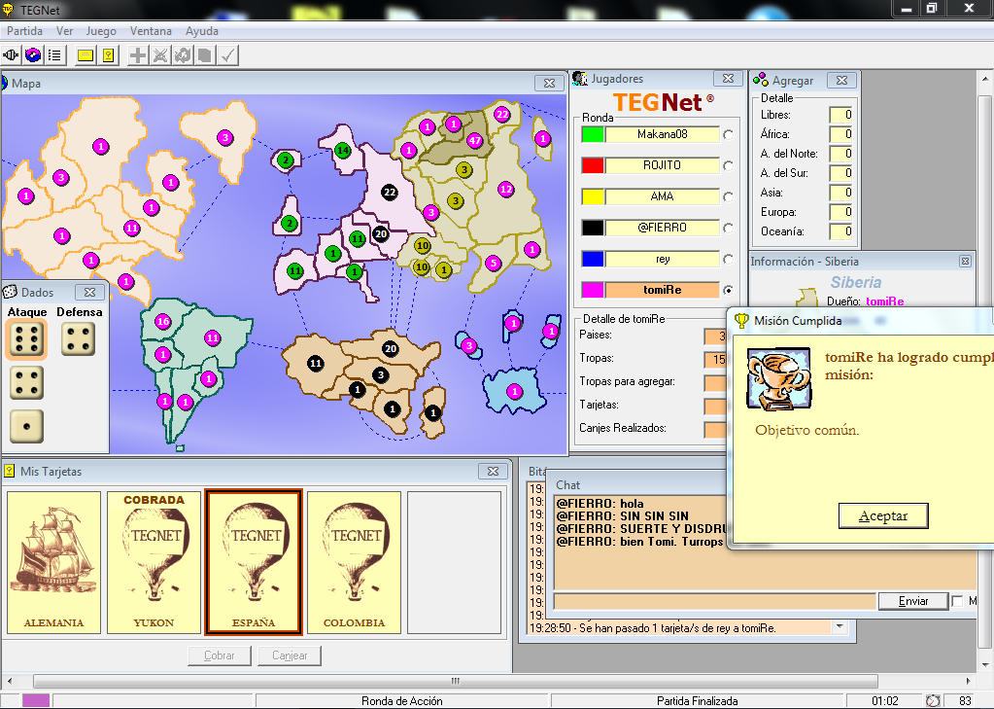This screenshot has height=709, width=994.
Task: Click the first attack die showing six
Action: click(x=26, y=339)
